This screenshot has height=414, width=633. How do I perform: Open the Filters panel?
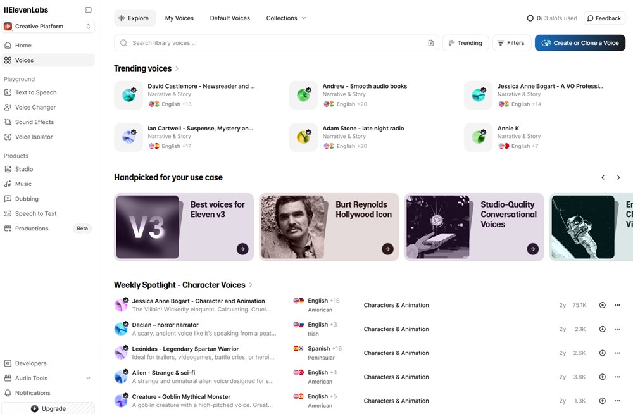tap(511, 43)
